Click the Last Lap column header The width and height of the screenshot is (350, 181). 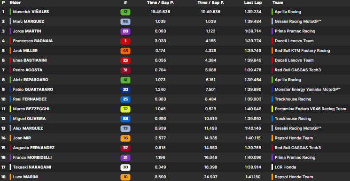pos(253,3)
